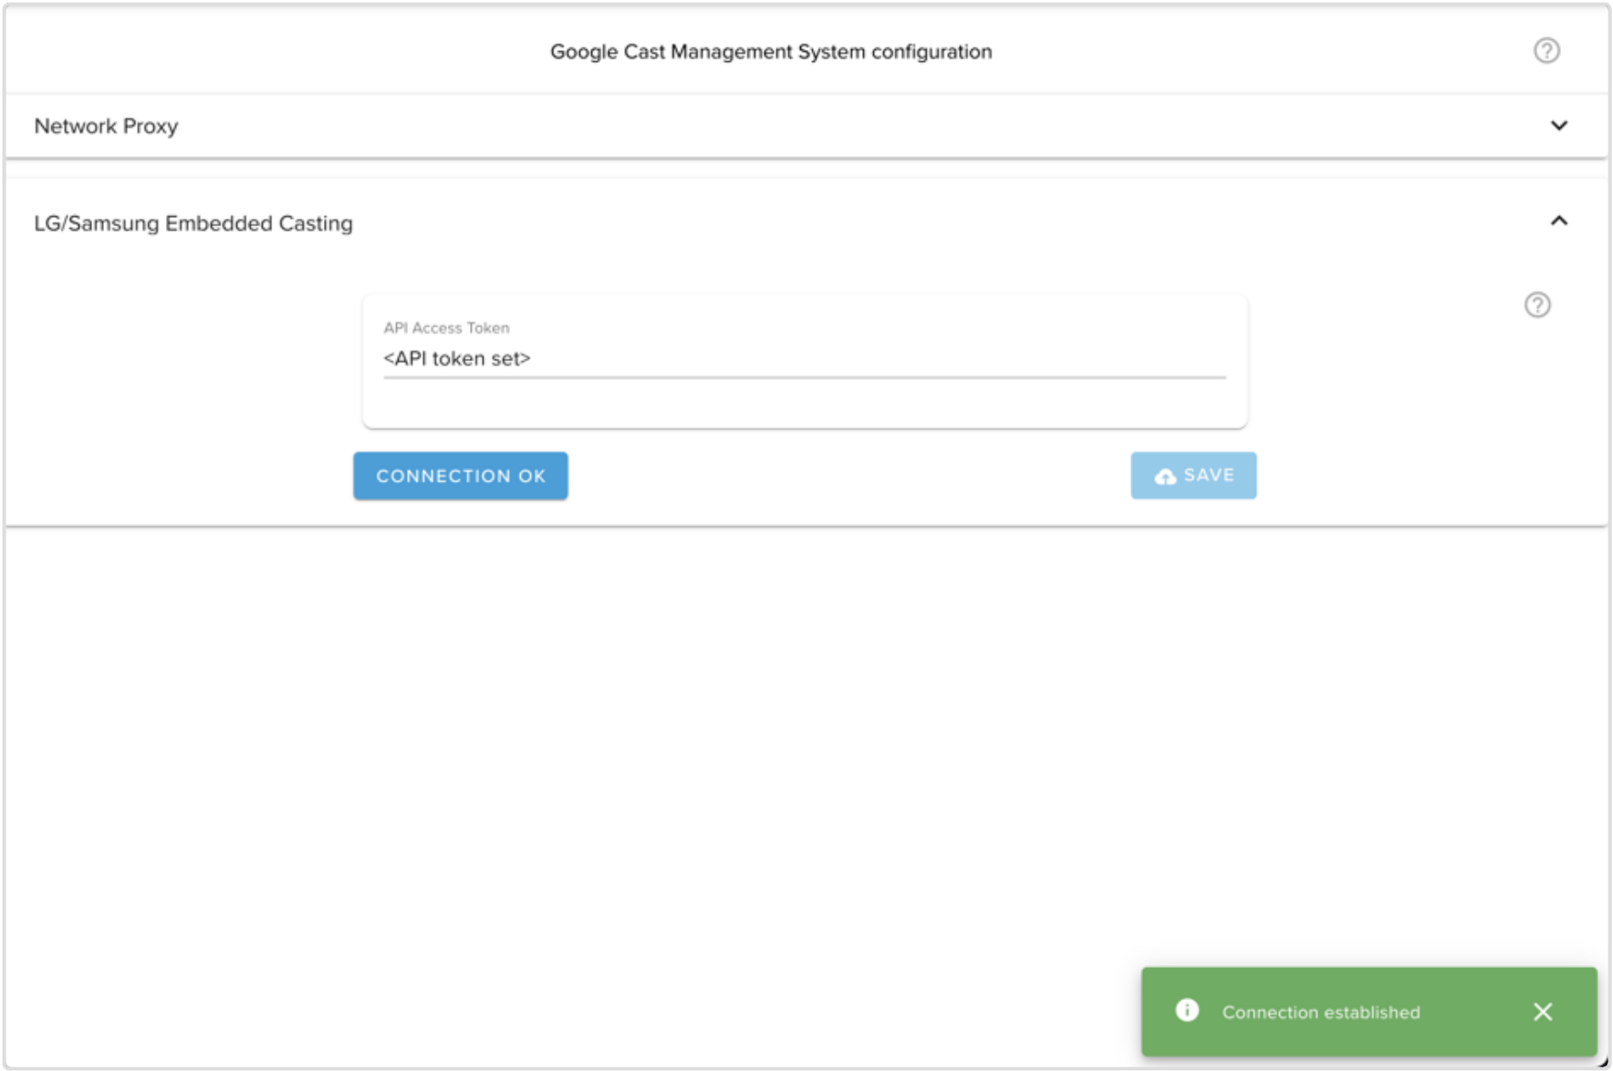This screenshot has height=1071, width=1613.
Task: Click the Network Proxy section header
Action: coord(106,126)
